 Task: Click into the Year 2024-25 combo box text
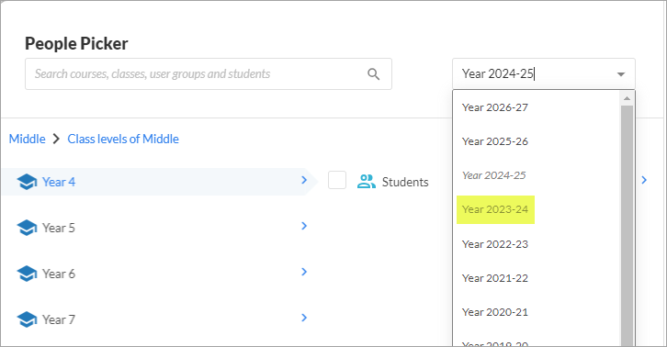498,74
